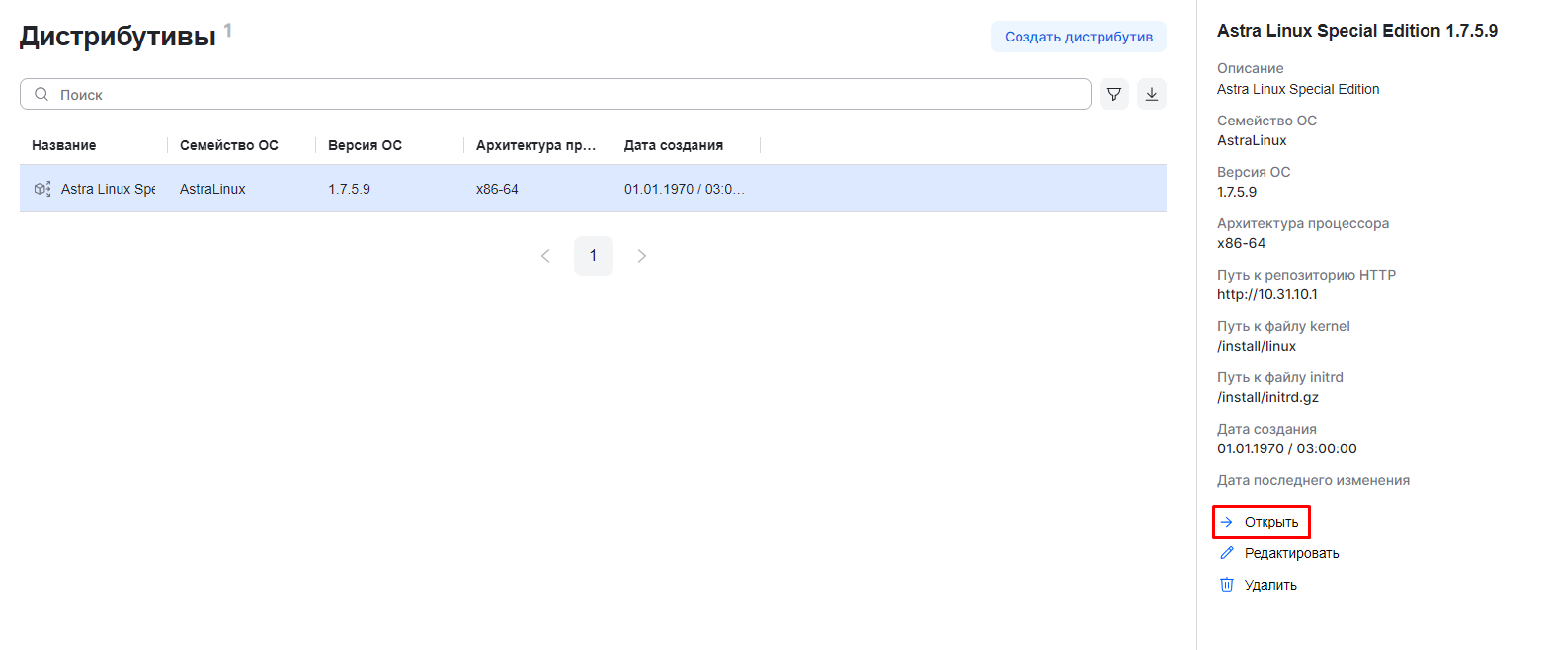1551x650 pixels.
Task: Sort by the Дата создания column header
Action: (674, 145)
